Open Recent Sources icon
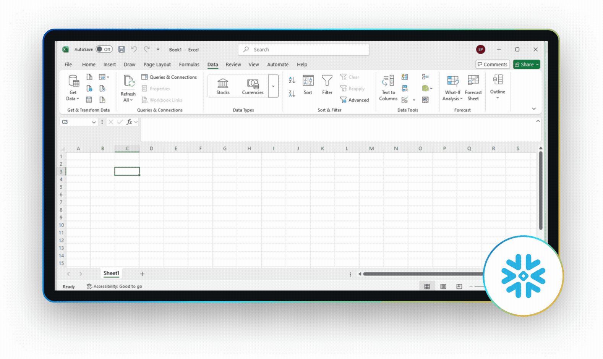The width and height of the screenshot is (603, 359). tap(102, 89)
